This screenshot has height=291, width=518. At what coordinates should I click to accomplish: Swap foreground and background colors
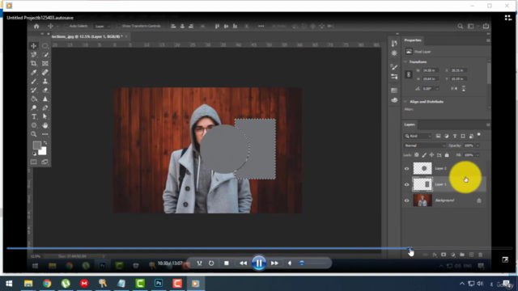(x=45, y=143)
